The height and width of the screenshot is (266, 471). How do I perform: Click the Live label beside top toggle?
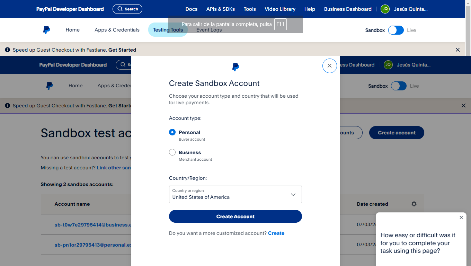pos(411,30)
